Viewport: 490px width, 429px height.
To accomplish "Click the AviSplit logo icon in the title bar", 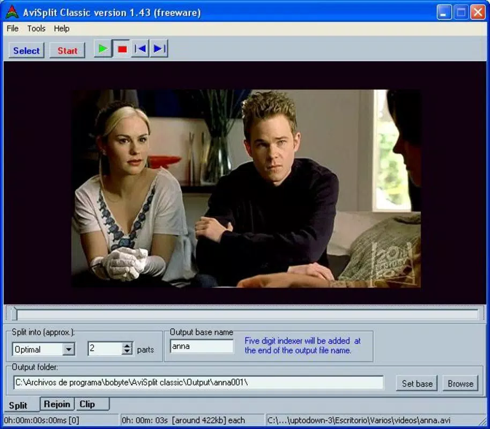I will pos(12,12).
